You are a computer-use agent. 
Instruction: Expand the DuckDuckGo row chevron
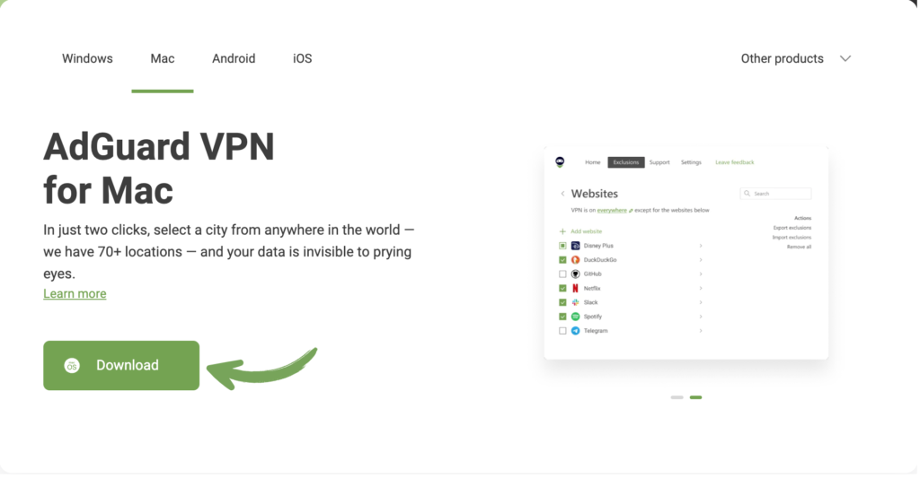[701, 260]
